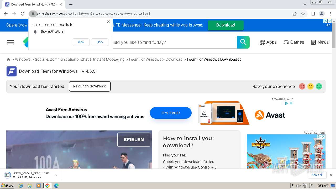The image size is (336, 189).
Task: Close the top Opera banner ad
Action: [330, 21]
